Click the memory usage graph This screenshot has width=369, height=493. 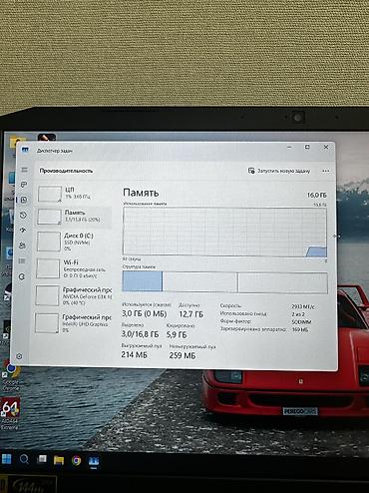coord(225,232)
